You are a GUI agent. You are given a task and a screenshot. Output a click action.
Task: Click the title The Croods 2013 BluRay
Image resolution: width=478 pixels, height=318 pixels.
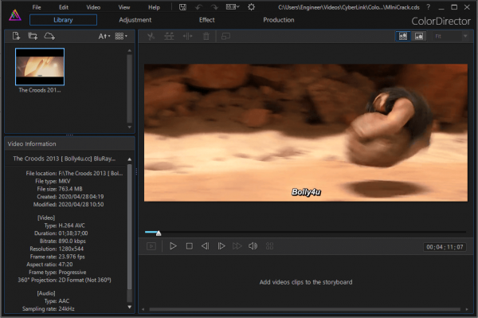(x=65, y=159)
